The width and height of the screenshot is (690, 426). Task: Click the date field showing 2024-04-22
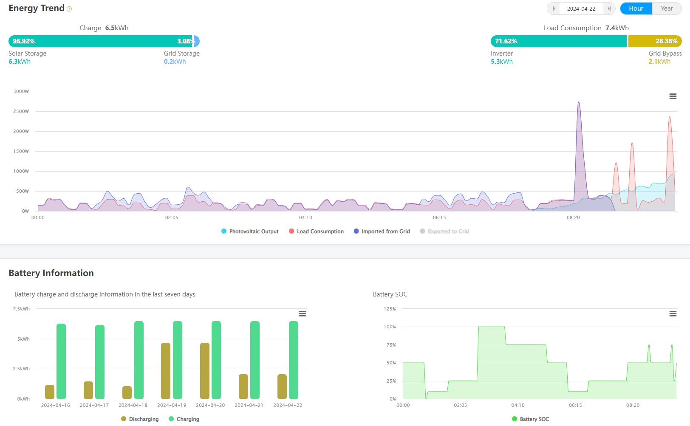(x=581, y=8)
